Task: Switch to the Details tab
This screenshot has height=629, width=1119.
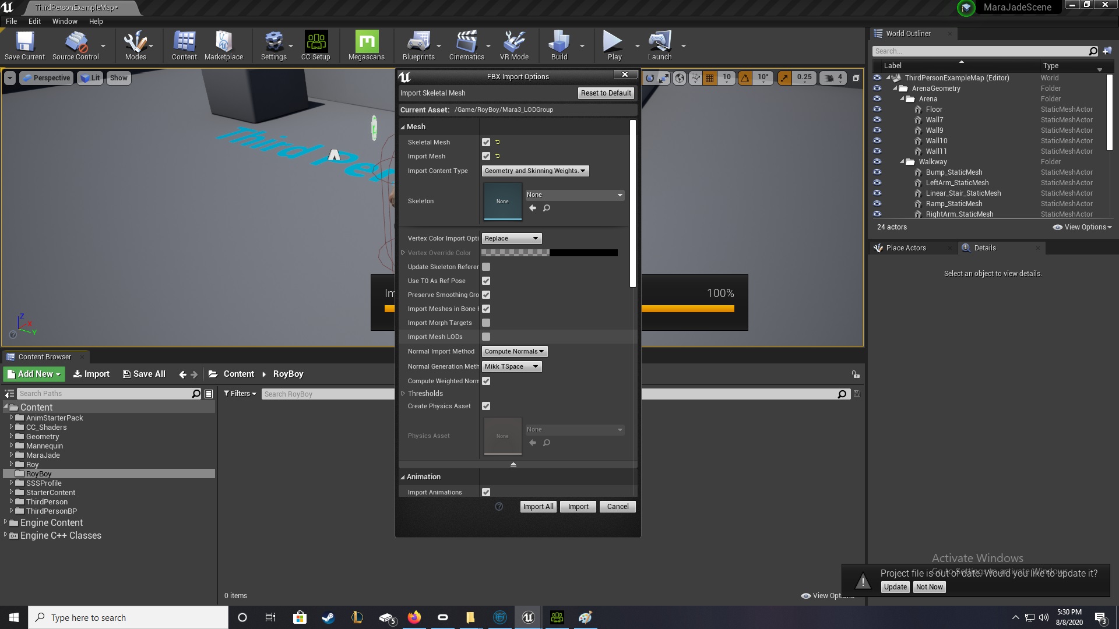Action: (985, 248)
